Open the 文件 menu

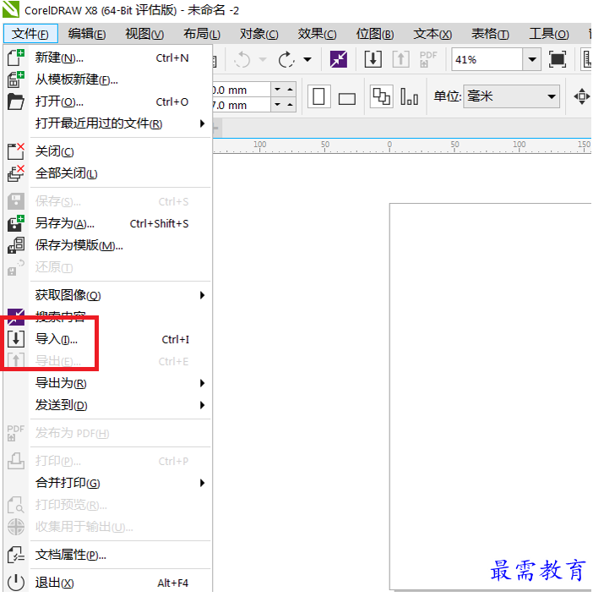pyautogui.click(x=30, y=34)
